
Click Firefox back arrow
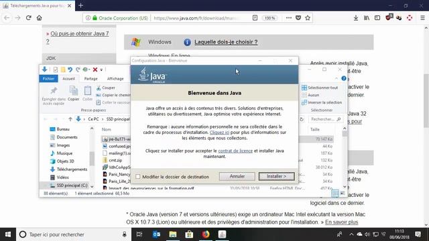[x=7, y=18]
